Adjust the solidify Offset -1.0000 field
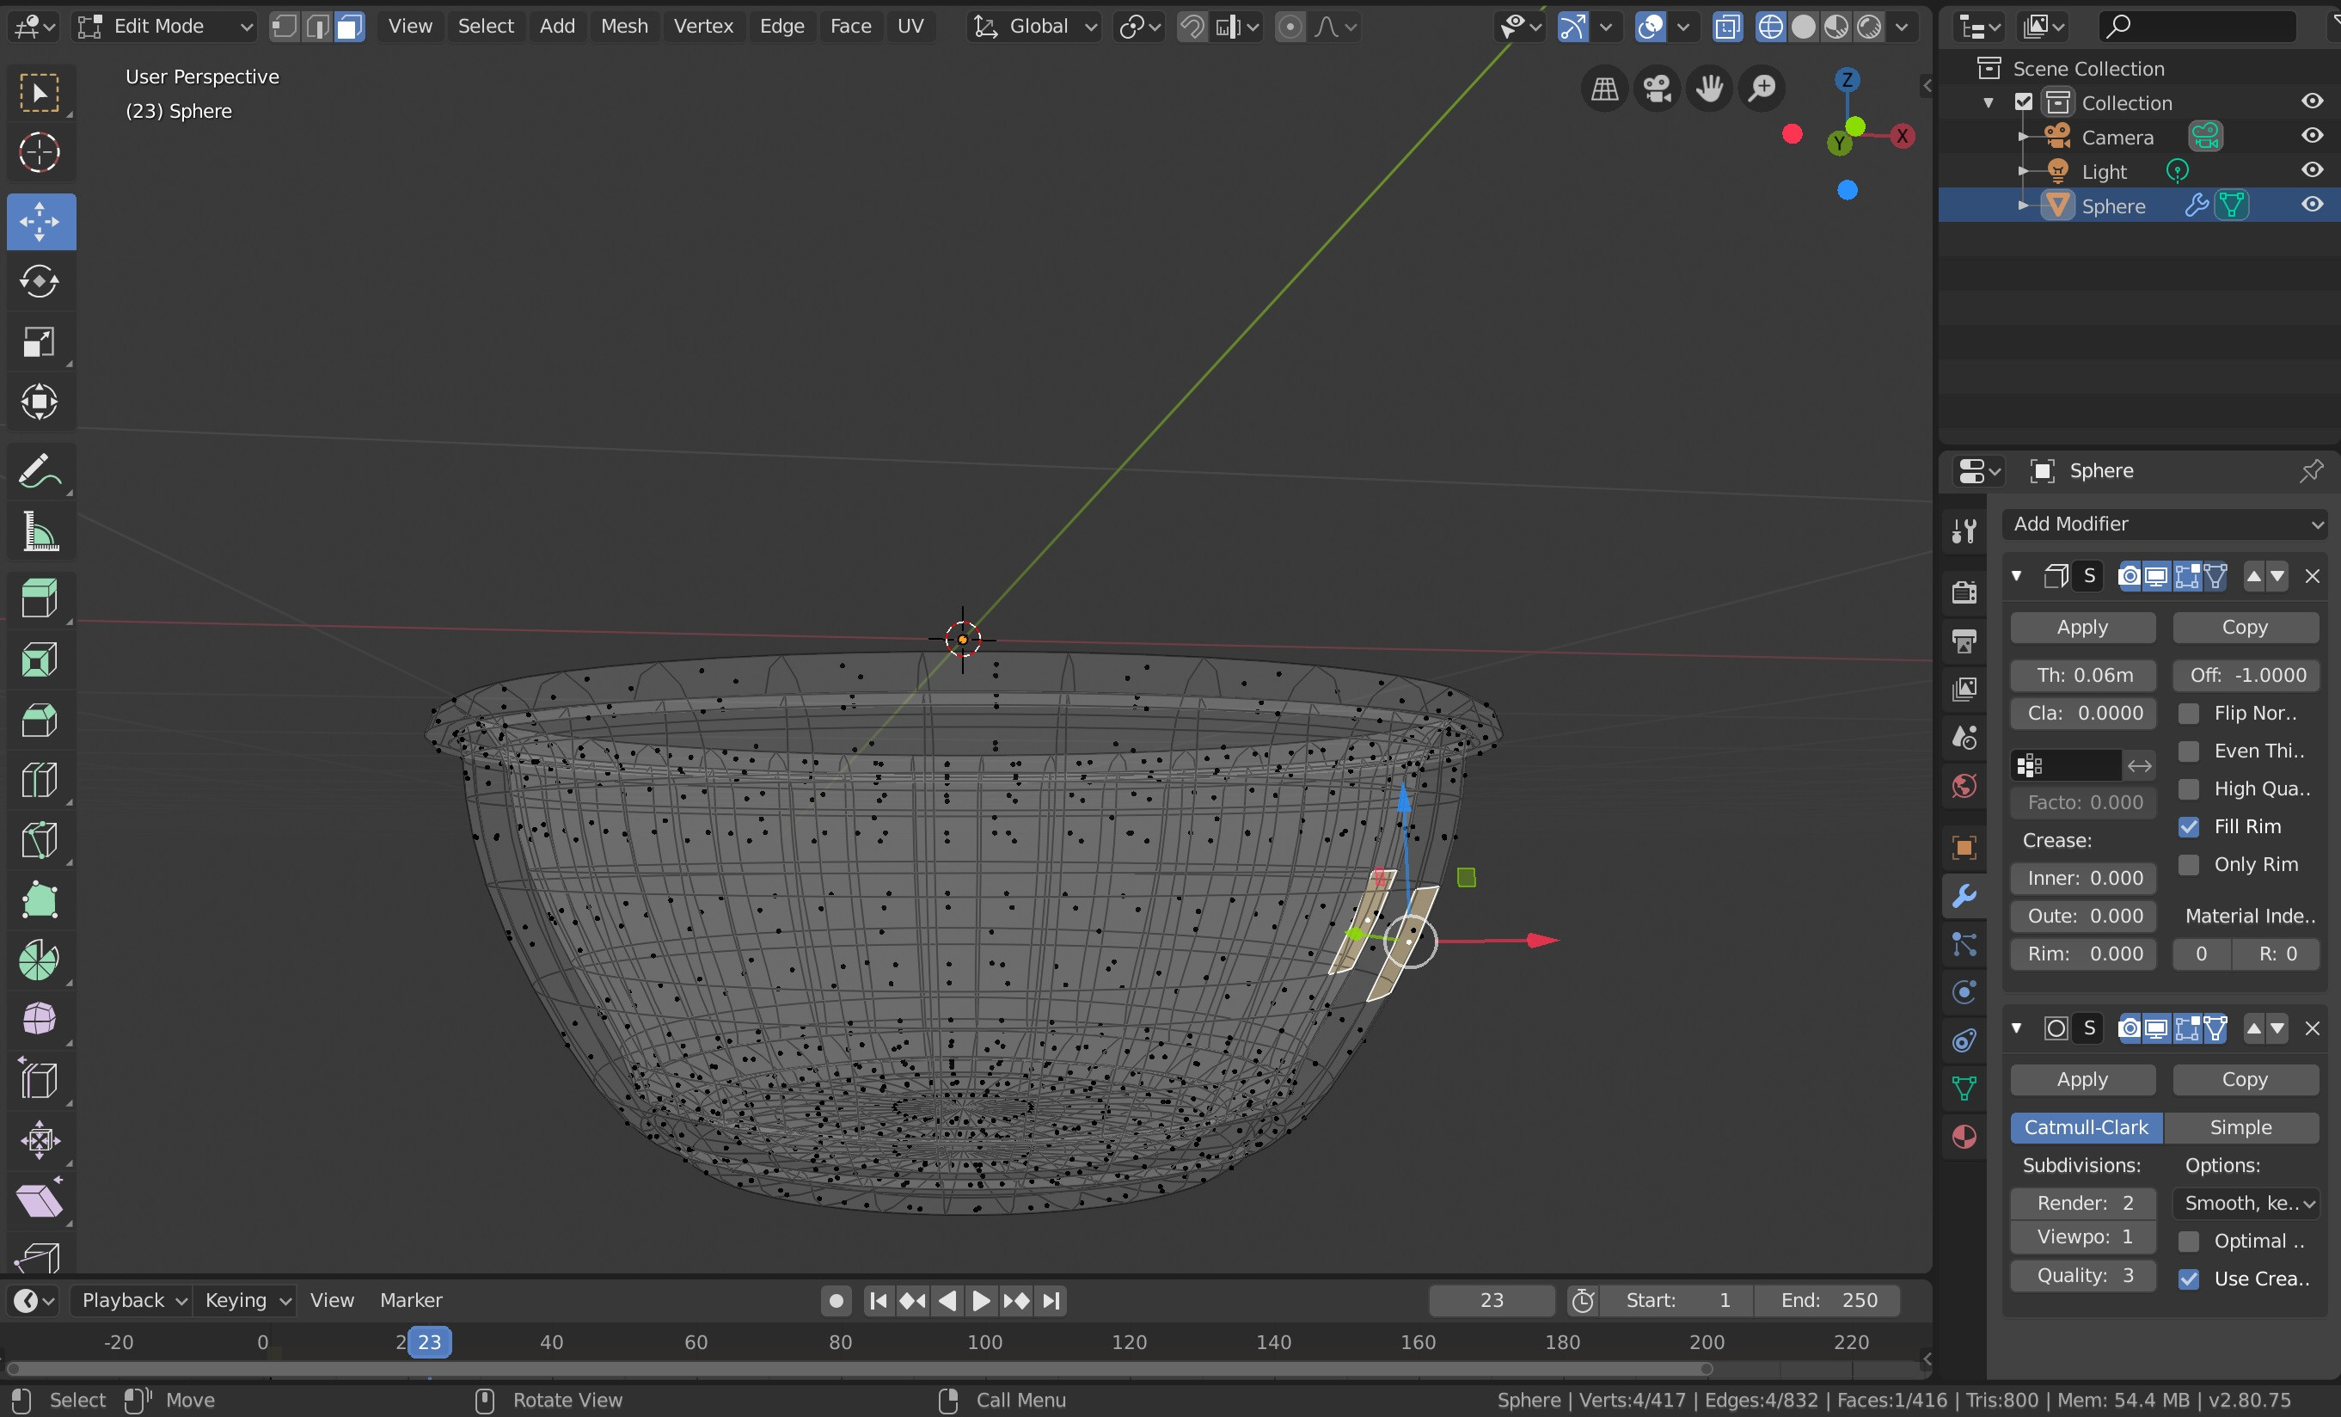Viewport: 2341px width, 1417px height. [x=2245, y=675]
